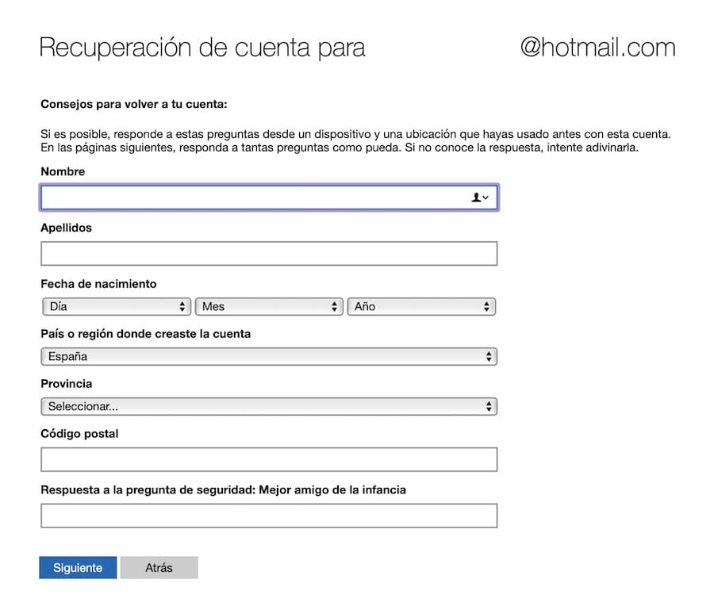The width and height of the screenshot is (714, 614).
Task: Click into the Apellidos input box
Action: click(269, 254)
